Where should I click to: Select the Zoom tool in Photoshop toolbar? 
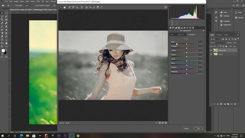point(2,46)
